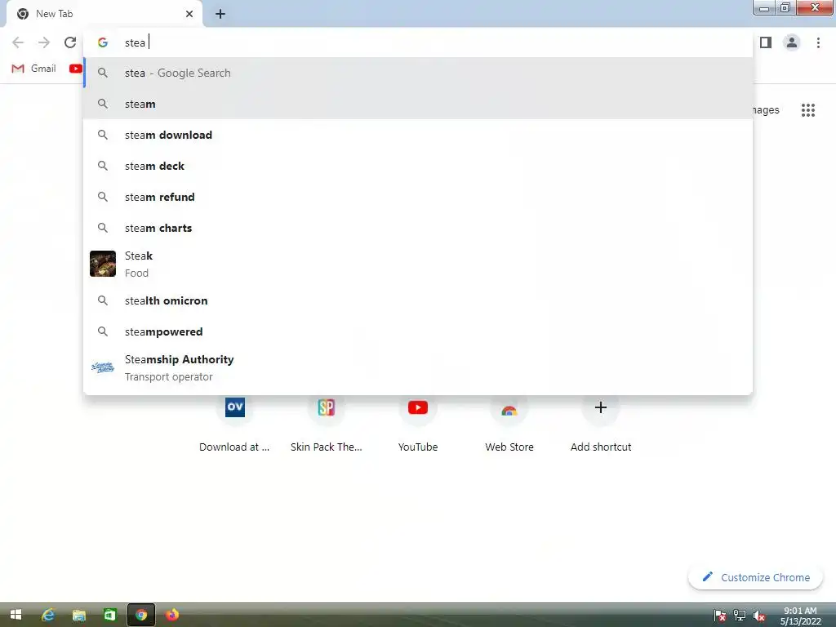Click the muted volume tray icon
836x627 pixels.
(x=759, y=616)
